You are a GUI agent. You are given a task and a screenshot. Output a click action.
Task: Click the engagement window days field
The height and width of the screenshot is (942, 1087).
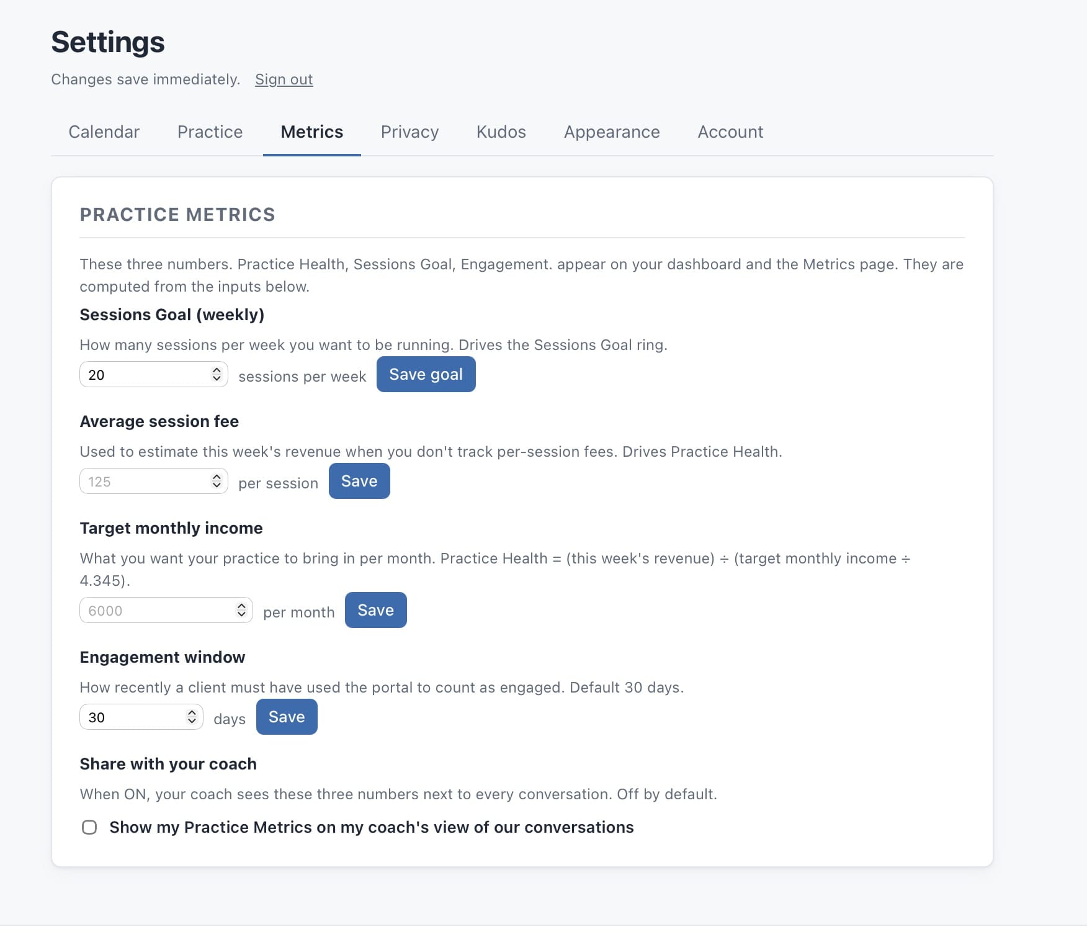pos(141,717)
